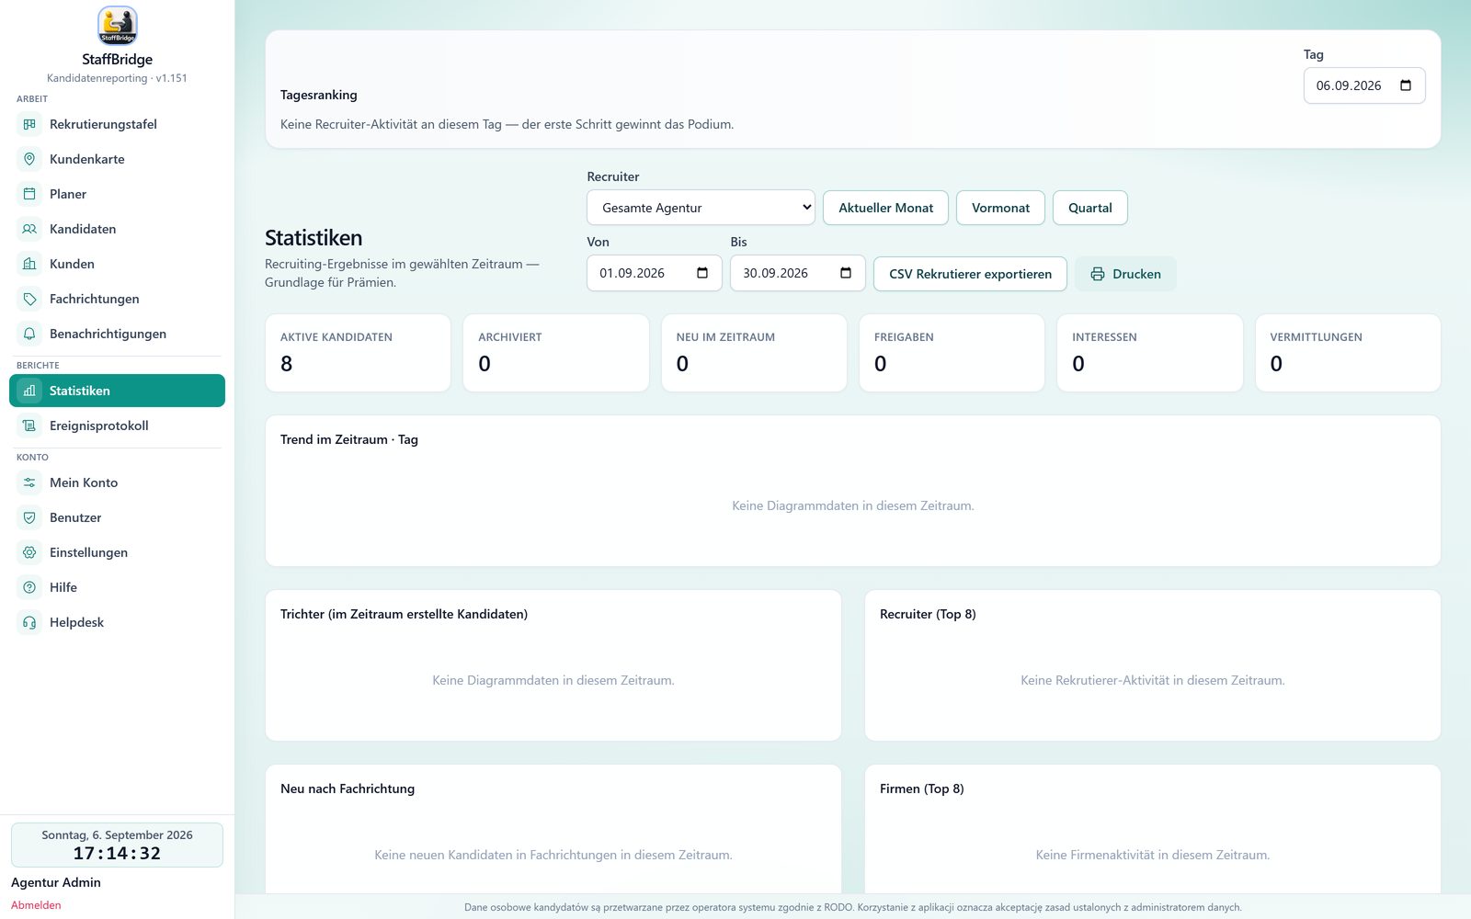
Task: Click the Einstellungen gear icon
Action: click(29, 552)
